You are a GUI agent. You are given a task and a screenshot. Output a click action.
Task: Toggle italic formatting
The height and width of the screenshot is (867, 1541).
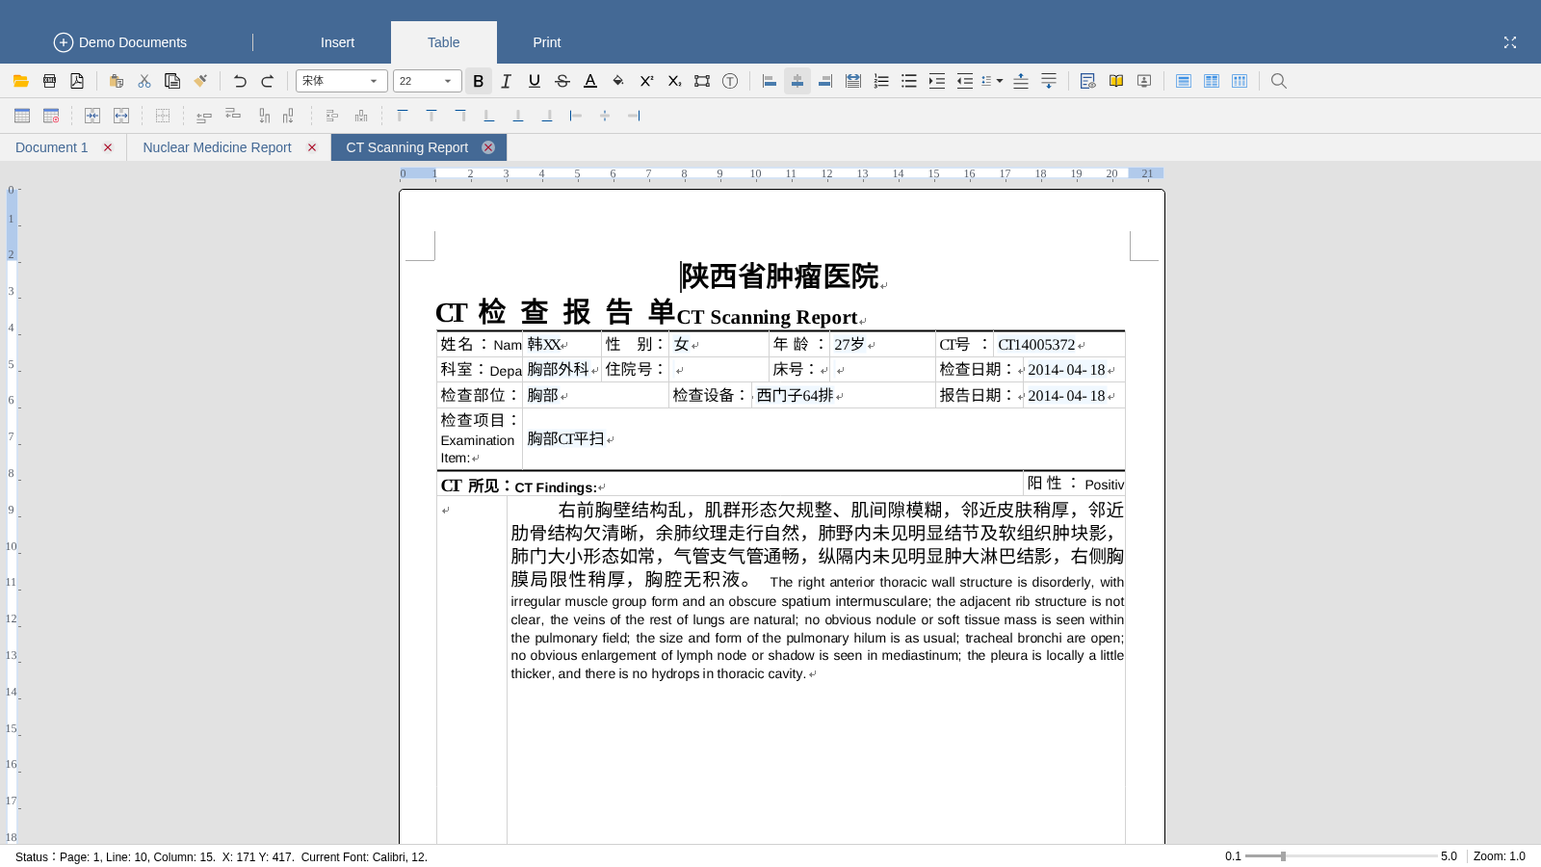click(507, 81)
